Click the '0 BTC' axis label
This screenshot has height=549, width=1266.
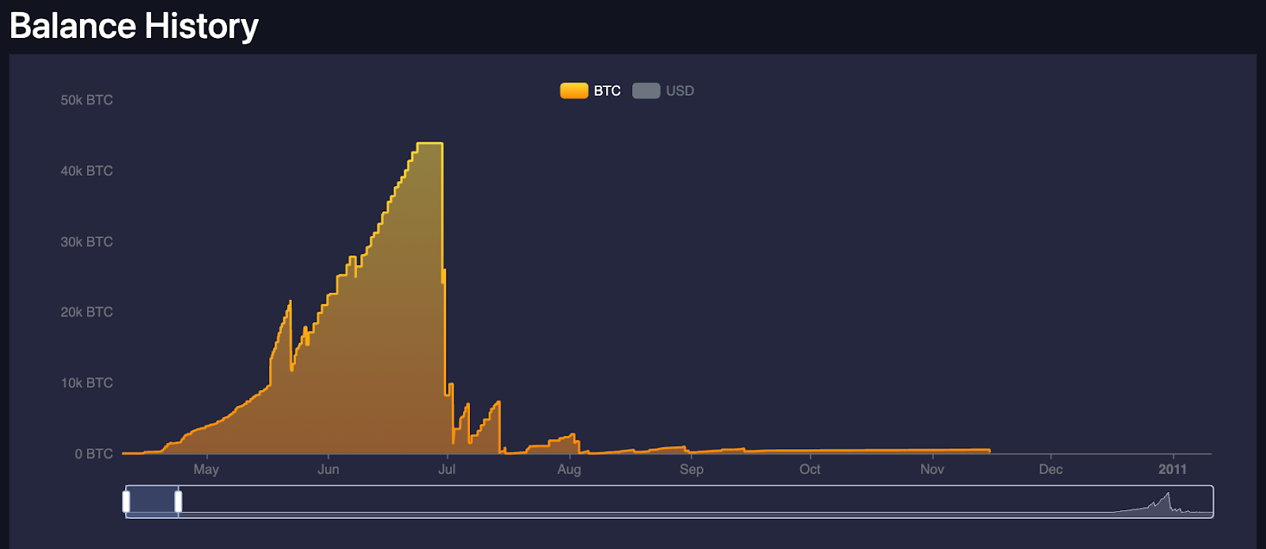(x=93, y=454)
